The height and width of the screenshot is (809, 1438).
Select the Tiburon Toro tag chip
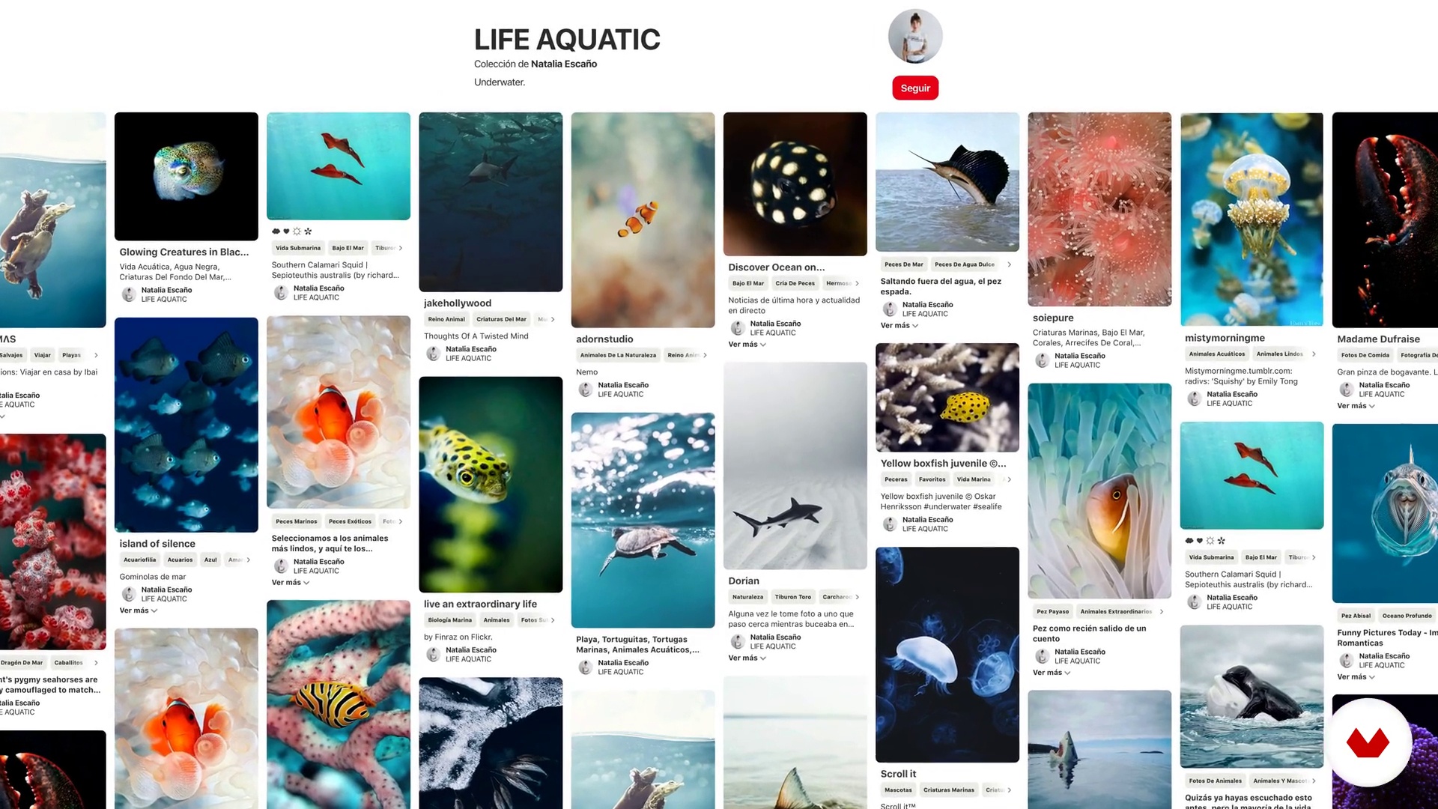pyautogui.click(x=792, y=597)
